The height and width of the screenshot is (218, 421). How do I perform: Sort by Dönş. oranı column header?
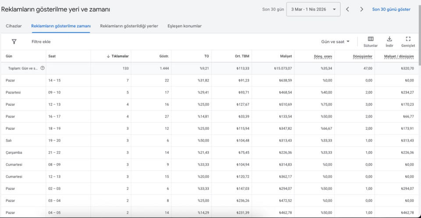click(x=323, y=57)
